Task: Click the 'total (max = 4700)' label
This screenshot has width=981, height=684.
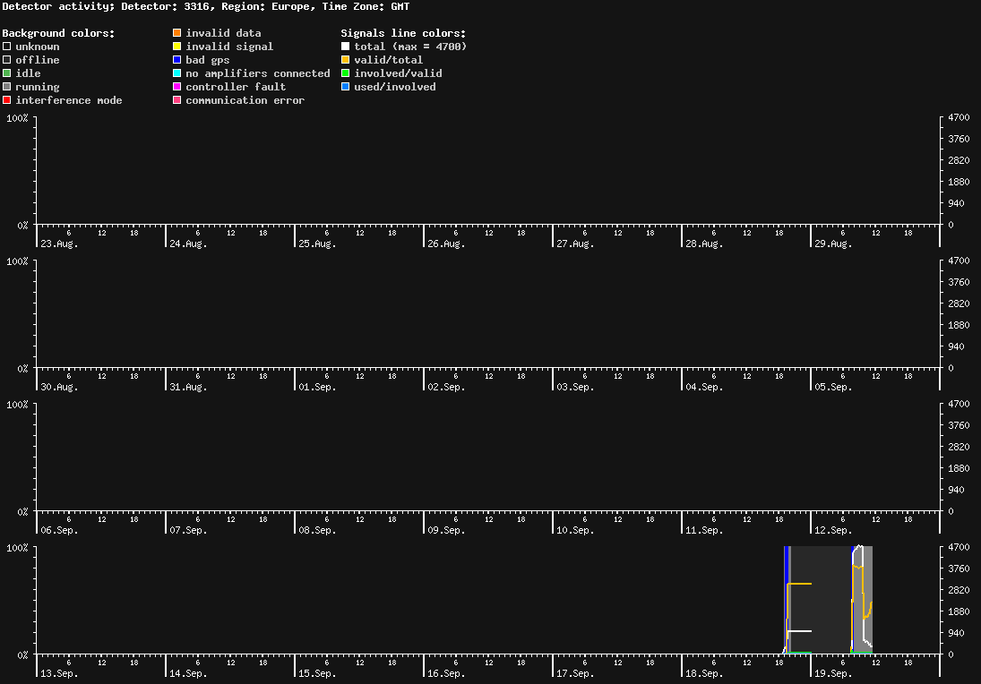Action: [410, 47]
